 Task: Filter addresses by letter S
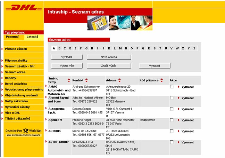[155, 48]
